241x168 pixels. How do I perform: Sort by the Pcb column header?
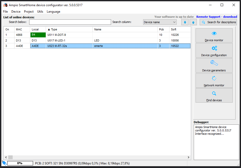point(164,29)
